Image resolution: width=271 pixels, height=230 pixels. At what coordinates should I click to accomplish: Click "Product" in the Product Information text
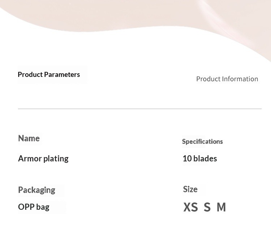point(208,79)
